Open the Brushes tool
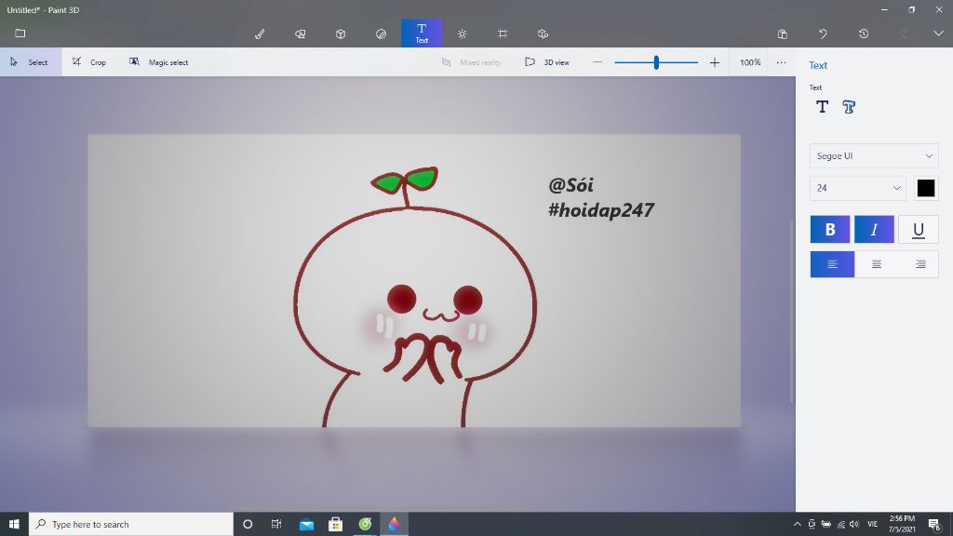This screenshot has width=953, height=536. 260,33
